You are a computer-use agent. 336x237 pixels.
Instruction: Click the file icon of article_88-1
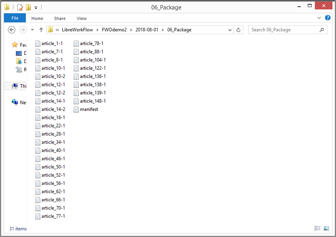click(x=76, y=51)
